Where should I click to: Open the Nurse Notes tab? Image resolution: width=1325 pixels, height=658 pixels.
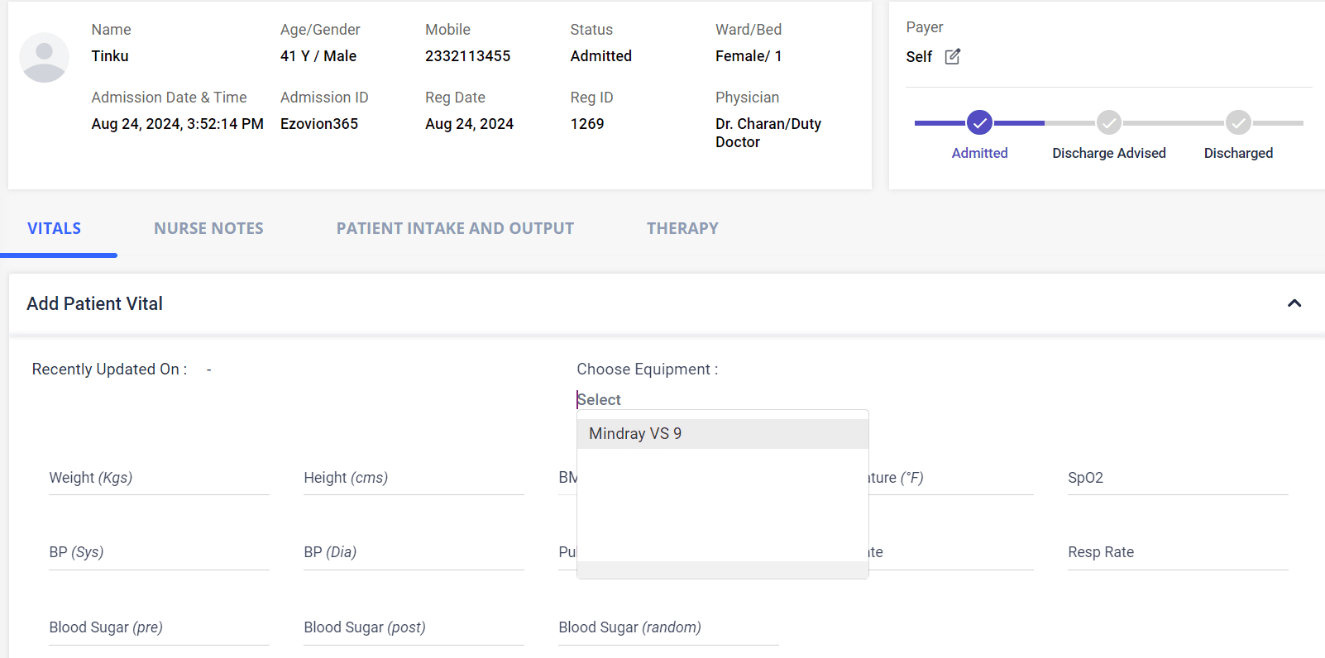(208, 229)
